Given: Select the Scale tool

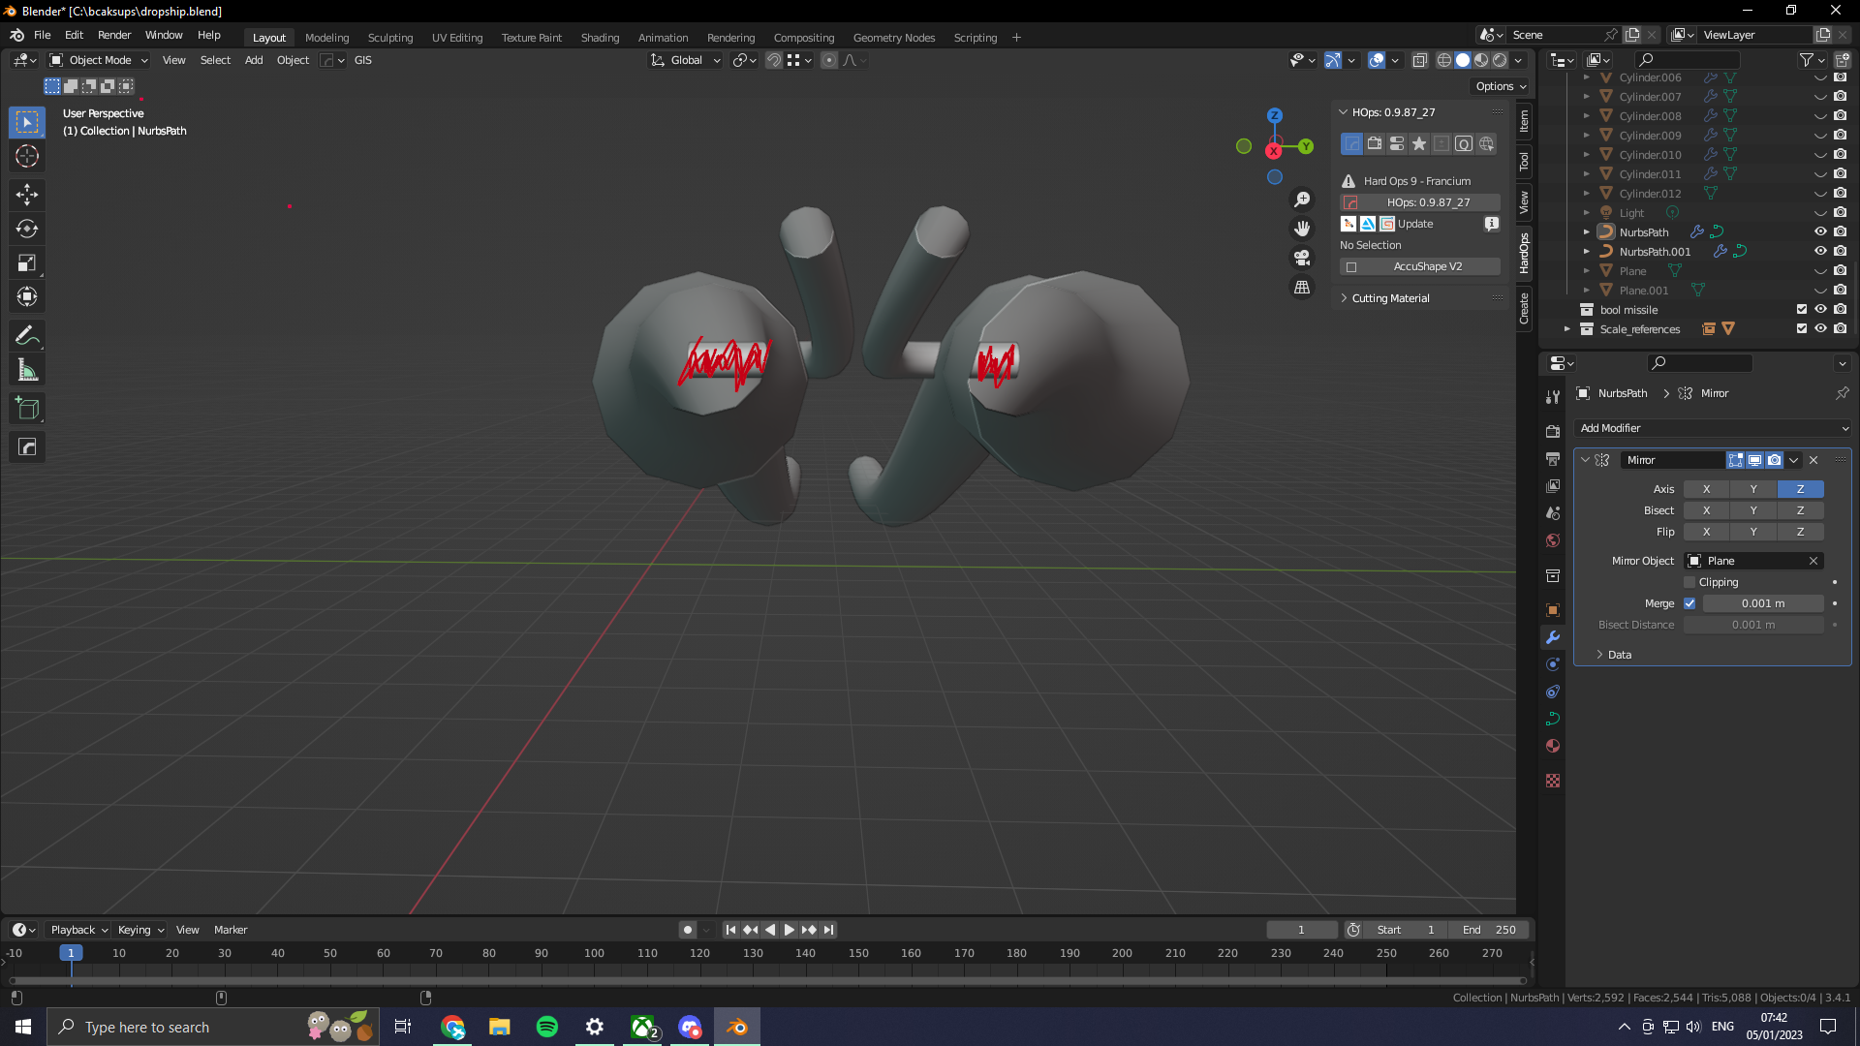Looking at the screenshot, I should [27, 262].
